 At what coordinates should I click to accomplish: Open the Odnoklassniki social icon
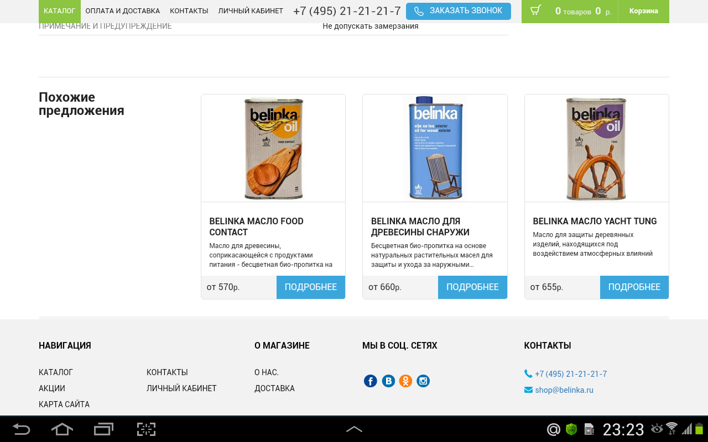pos(405,381)
